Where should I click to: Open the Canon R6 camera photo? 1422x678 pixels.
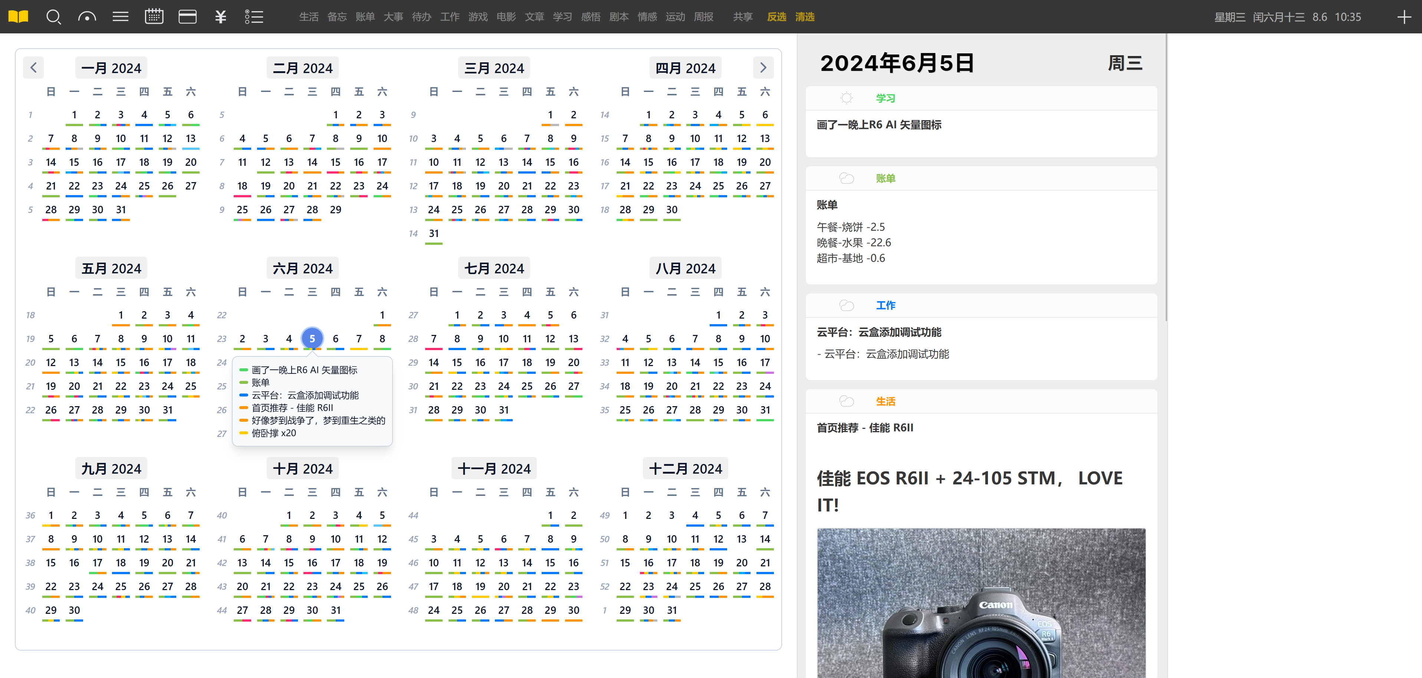pos(981,602)
